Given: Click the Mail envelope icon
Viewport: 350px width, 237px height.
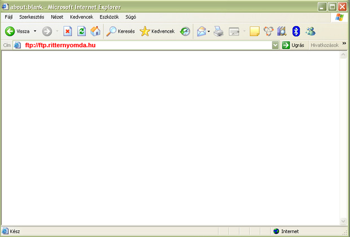Looking at the screenshot, I should tap(202, 32).
